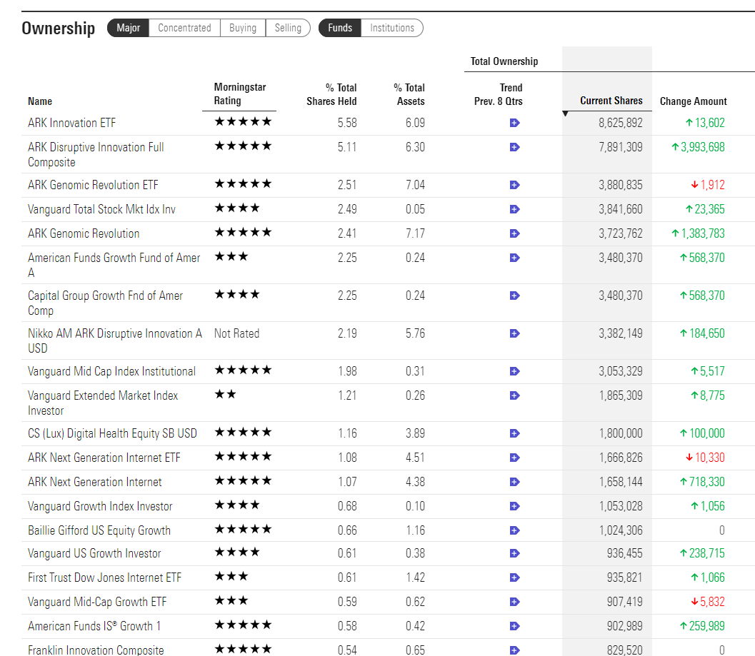Open trend icon for Vanguard Growth Index Investor
The height and width of the screenshot is (656, 755).
[x=514, y=506]
